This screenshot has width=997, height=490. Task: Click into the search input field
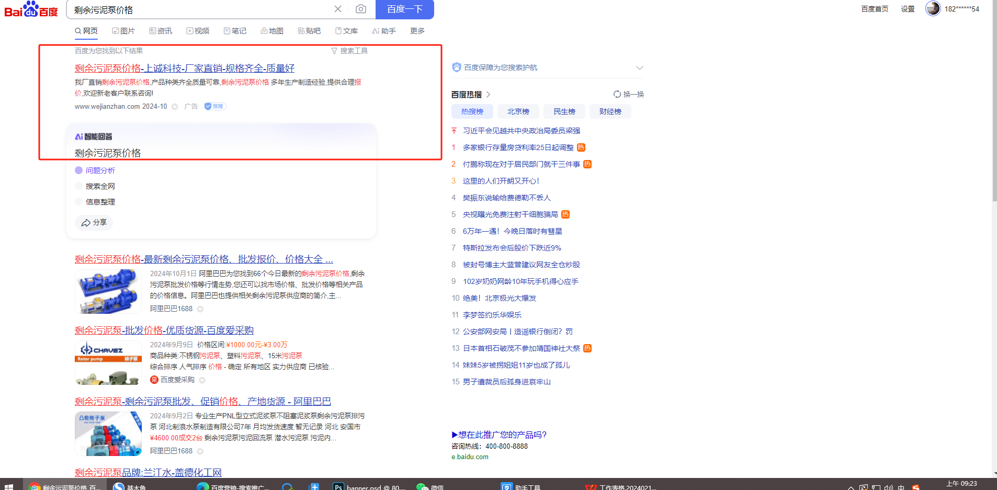coord(199,9)
